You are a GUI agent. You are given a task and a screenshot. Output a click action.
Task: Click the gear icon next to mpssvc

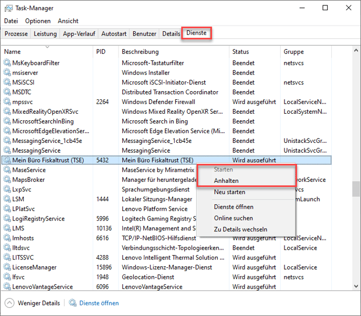7,102
